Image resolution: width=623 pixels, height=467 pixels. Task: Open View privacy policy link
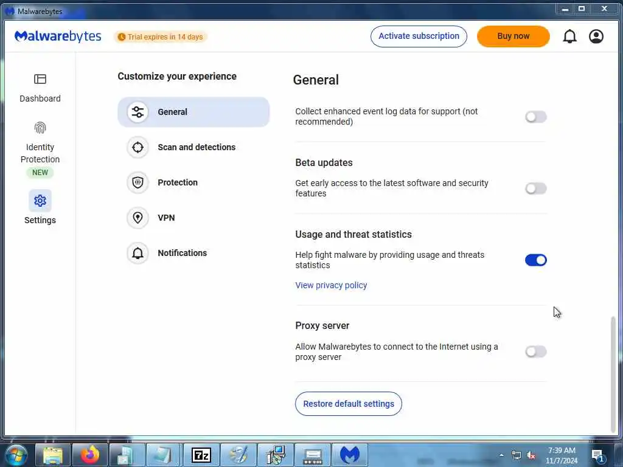[331, 286]
